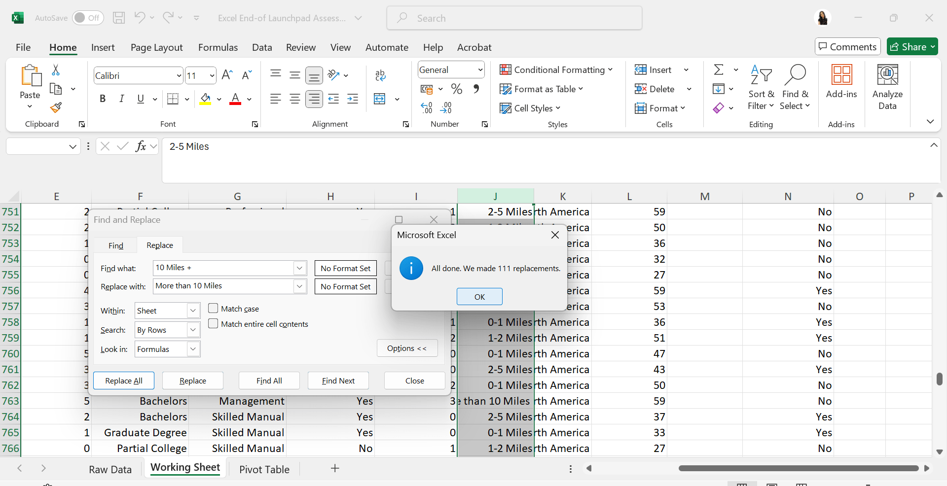Click the Find what input field
The width and height of the screenshot is (947, 486).
[x=223, y=268]
